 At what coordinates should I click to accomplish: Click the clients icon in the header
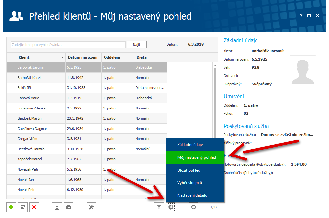point(16,16)
